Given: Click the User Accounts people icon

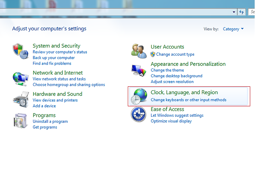Looking at the screenshot, I should [139, 51].
